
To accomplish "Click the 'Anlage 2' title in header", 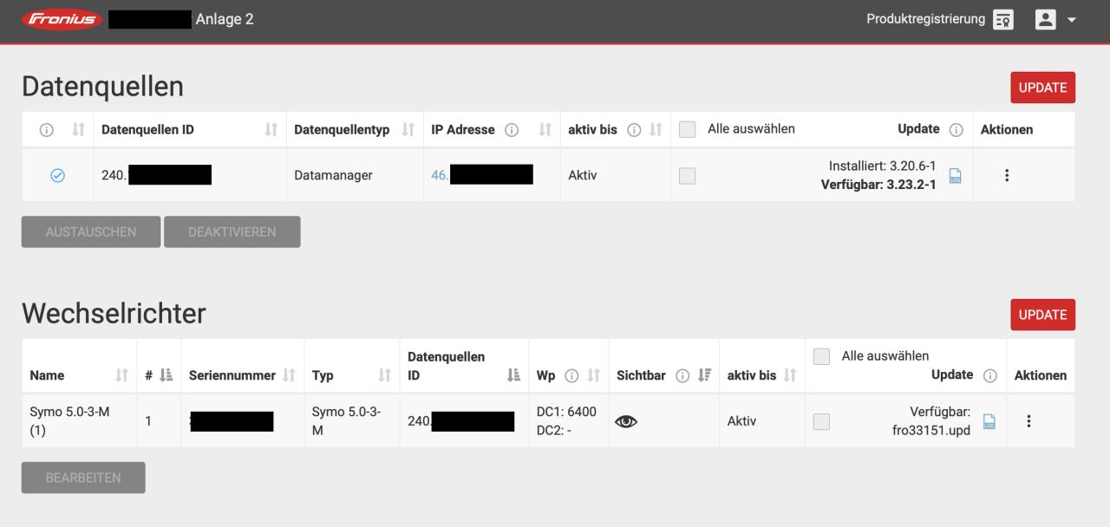I will click(225, 19).
